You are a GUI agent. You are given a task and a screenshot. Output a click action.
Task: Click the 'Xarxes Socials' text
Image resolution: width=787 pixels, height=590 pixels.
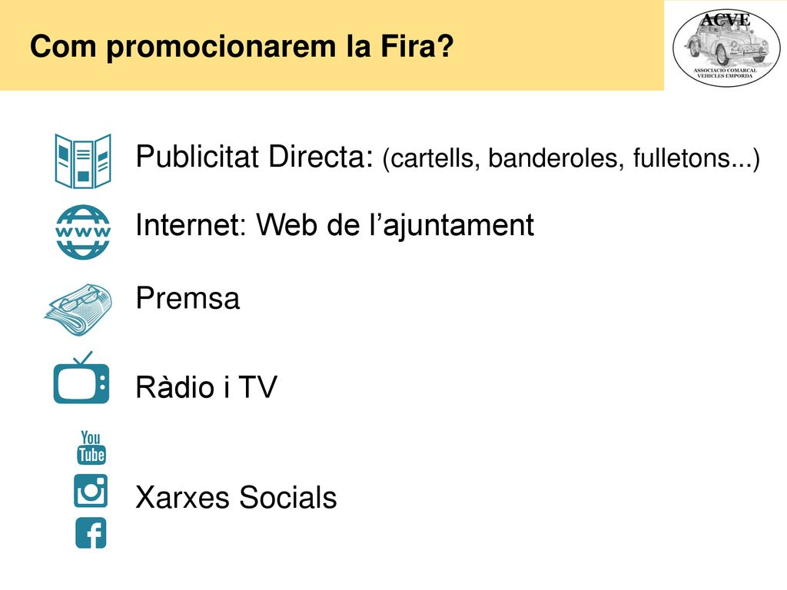[236, 498]
